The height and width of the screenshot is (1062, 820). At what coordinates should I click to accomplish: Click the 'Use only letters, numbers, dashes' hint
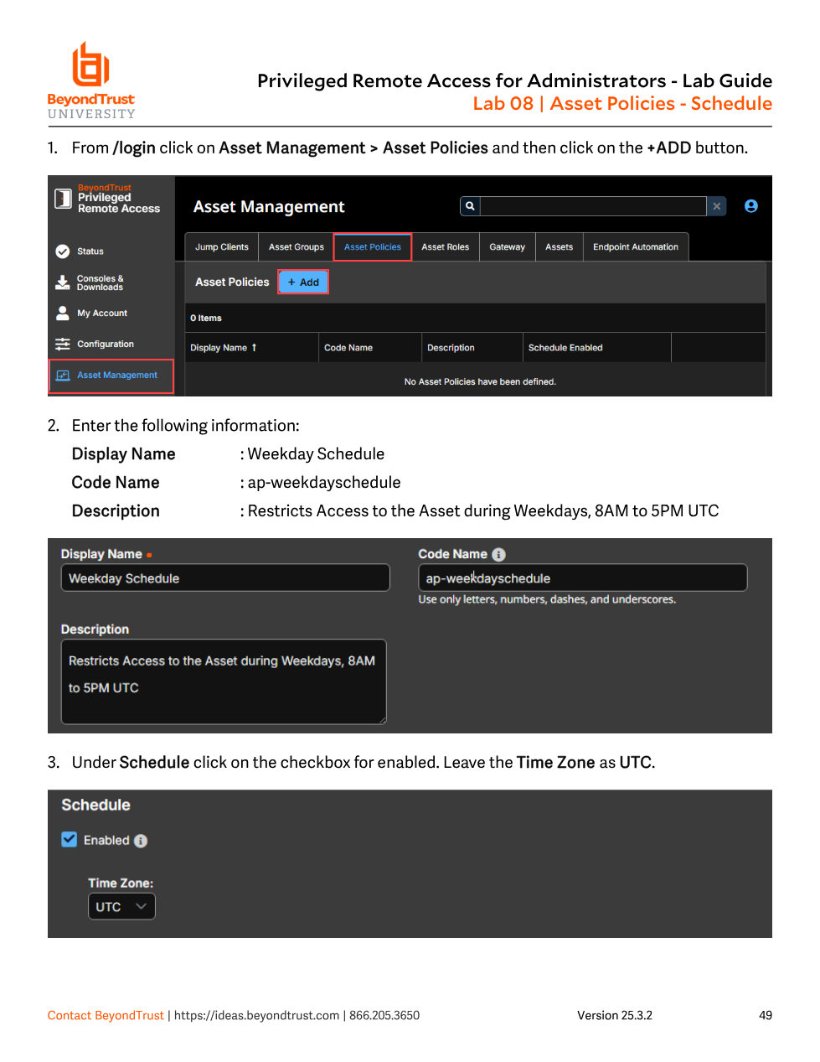[x=547, y=599]
